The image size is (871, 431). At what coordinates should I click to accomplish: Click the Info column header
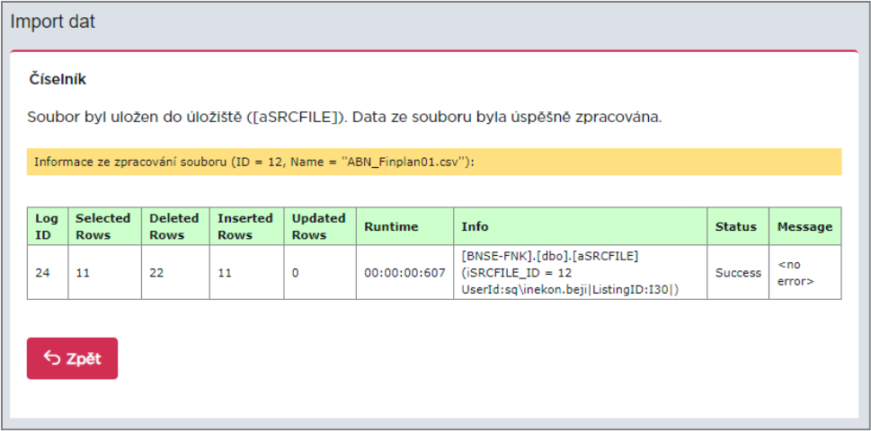(x=581, y=226)
